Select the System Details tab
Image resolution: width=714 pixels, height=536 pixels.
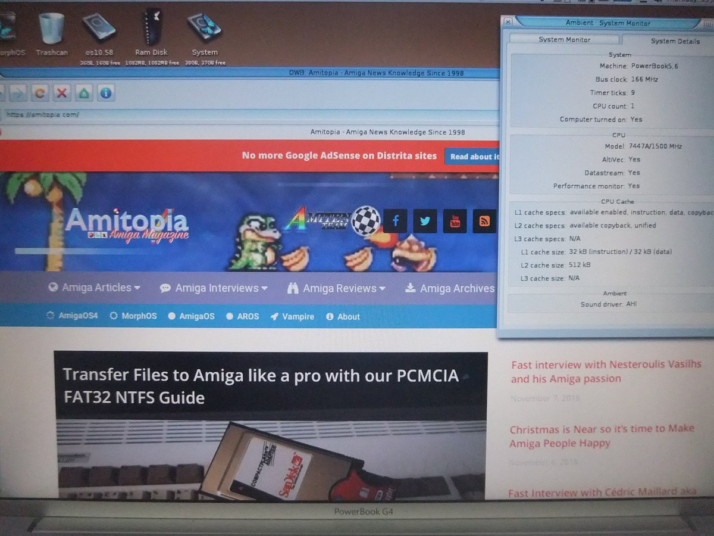pyautogui.click(x=675, y=40)
